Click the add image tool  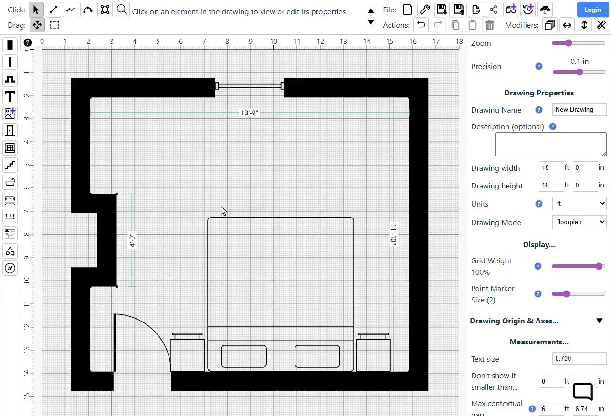coord(10,114)
